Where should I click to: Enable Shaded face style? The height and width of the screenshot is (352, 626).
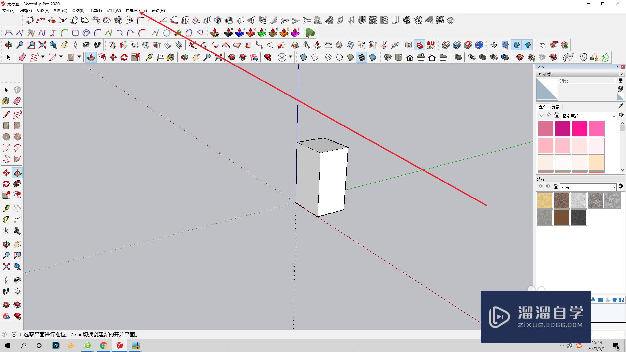pos(350,58)
